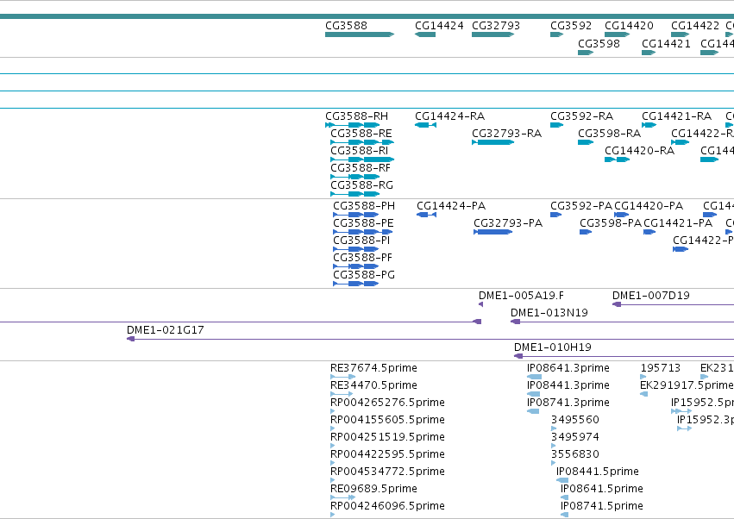Select the CG3588-PG protein label
Image resolution: width=734 pixels, height=519 pixels.
(364, 275)
